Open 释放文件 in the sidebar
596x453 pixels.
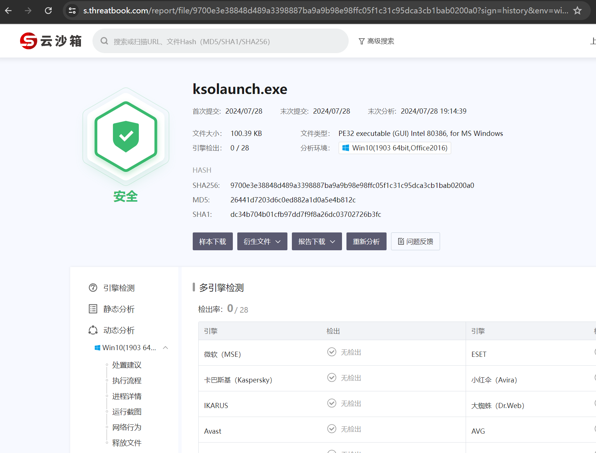(x=127, y=443)
